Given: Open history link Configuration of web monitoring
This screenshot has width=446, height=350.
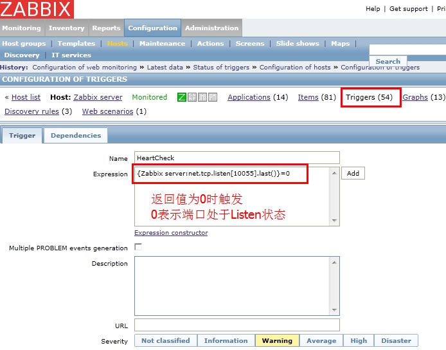Looking at the screenshot, I should pyautogui.click(x=84, y=68).
